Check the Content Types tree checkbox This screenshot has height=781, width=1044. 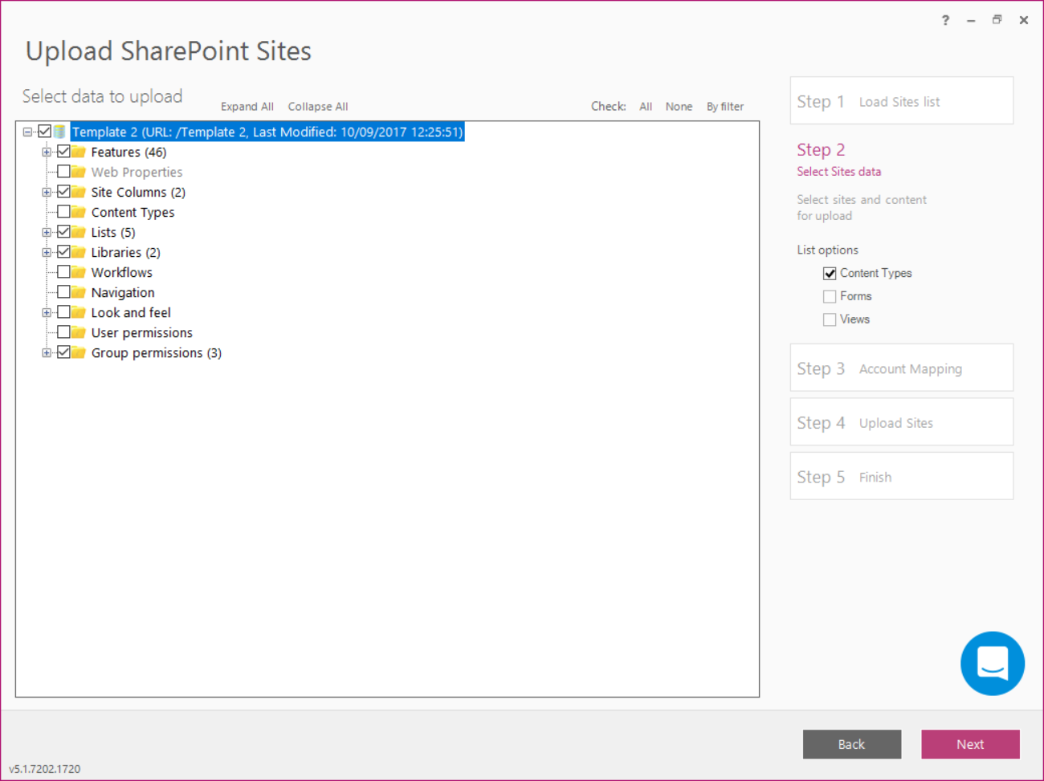63,212
